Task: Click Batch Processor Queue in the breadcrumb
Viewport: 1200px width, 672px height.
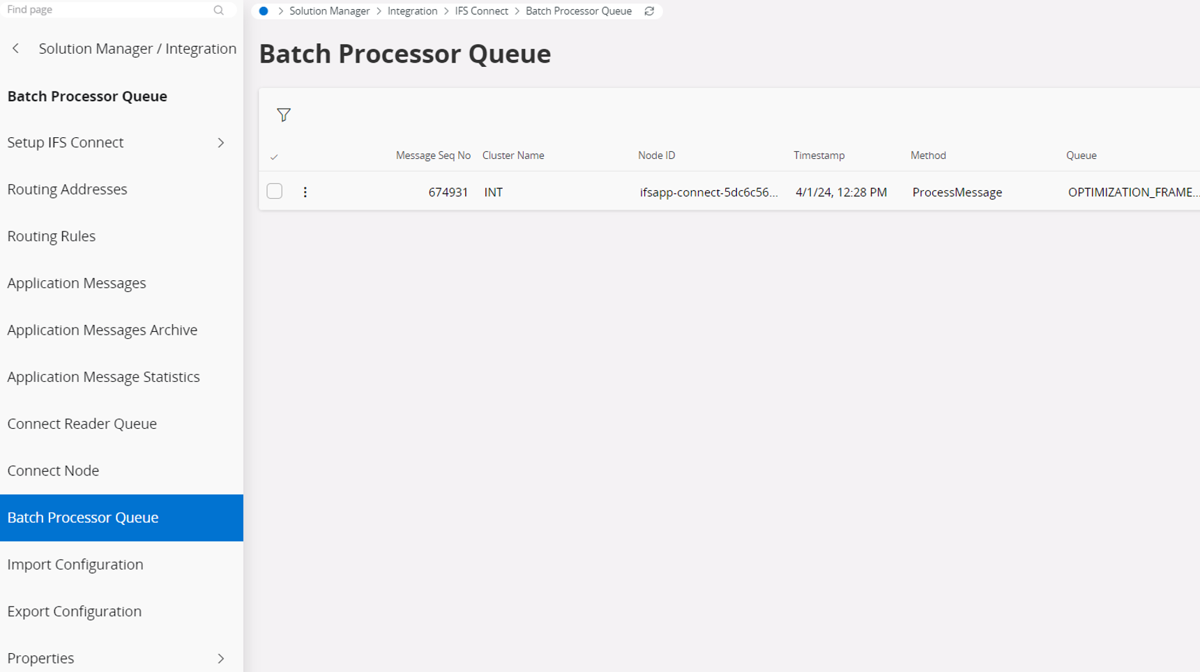Action: coord(579,11)
